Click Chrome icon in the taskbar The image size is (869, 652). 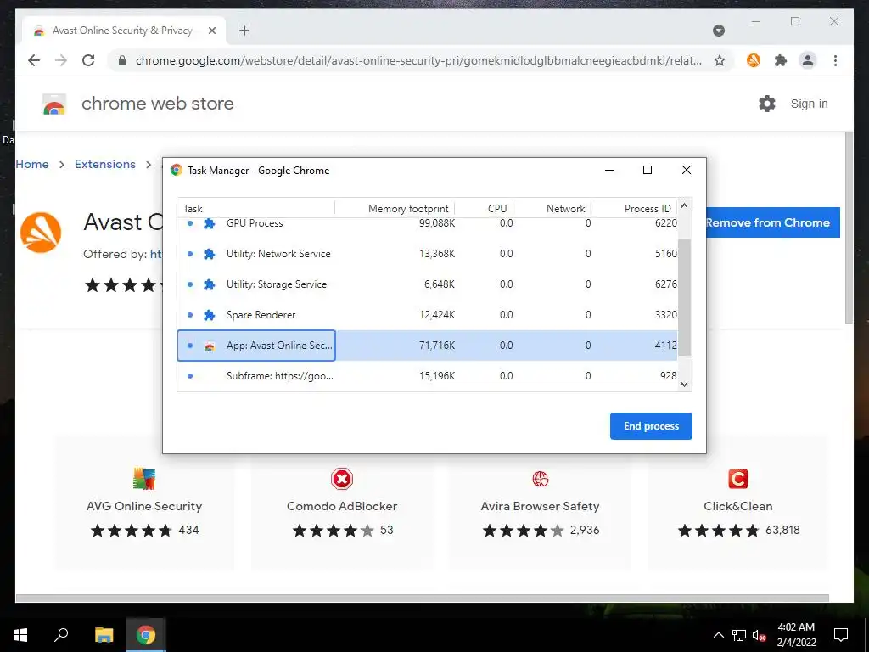146,635
